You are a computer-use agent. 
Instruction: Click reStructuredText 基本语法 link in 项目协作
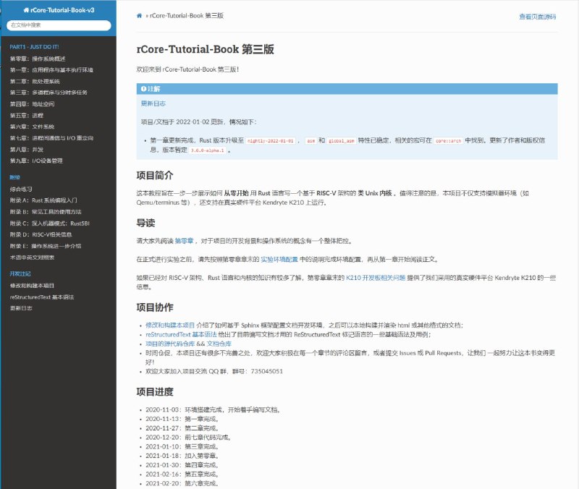pyautogui.click(x=181, y=334)
